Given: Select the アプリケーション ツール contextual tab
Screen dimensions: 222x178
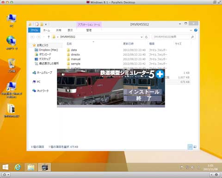Looking at the screenshot, I should pyautogui.click(x=89, y=25).
